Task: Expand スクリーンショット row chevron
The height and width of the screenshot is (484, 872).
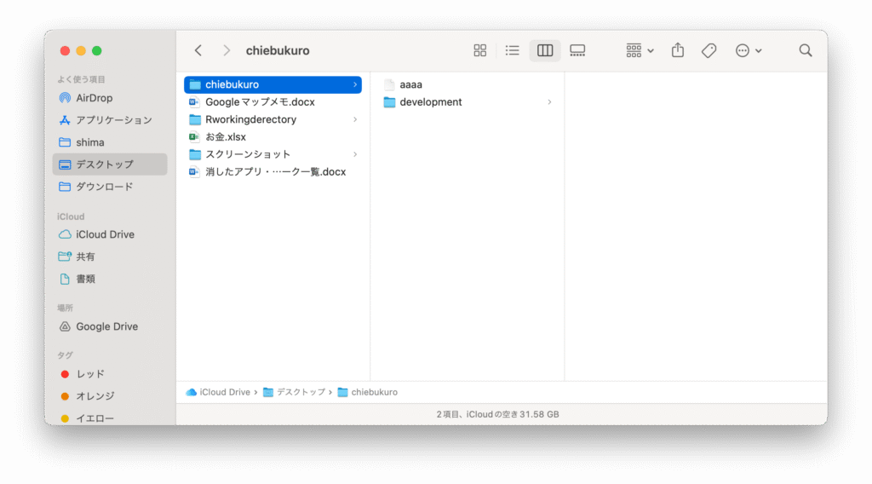Action: tap(355, 154)
